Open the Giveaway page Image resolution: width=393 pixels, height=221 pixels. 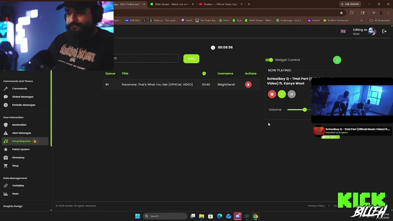click(18, 157)
